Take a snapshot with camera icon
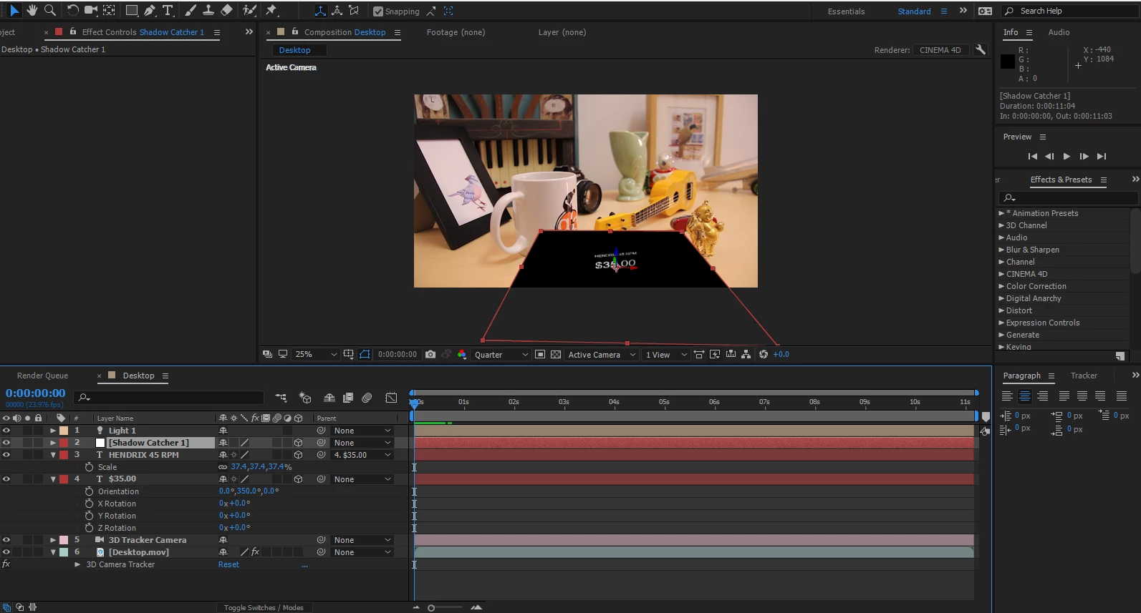The height and width of the screenshot is (613, 1141). [430, 354]
